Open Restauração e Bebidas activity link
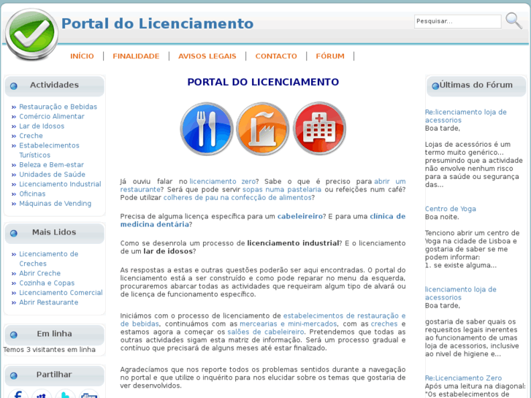Screen dimensions: 531x398 click(x=58, y=107)
